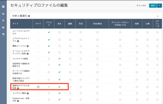163x104 pixels.
Task: Click the キャンセル link
Action: coord(141,6)
